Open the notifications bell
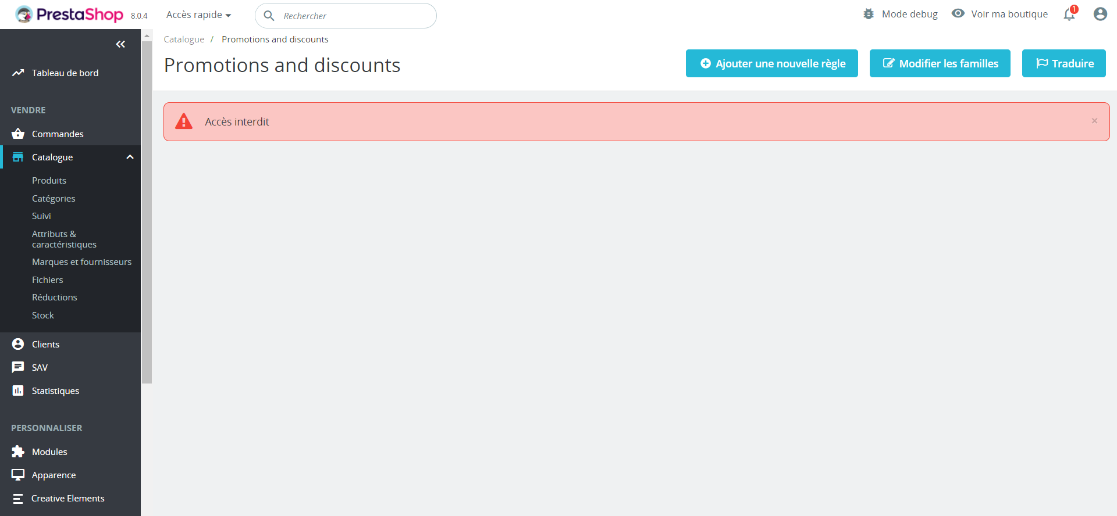Screen dimensions: 1117x516 pos(1069,15)
